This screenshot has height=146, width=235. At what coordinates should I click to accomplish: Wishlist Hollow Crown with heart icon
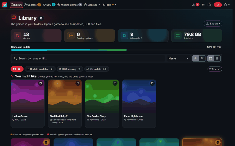click(x=41, y=83)
